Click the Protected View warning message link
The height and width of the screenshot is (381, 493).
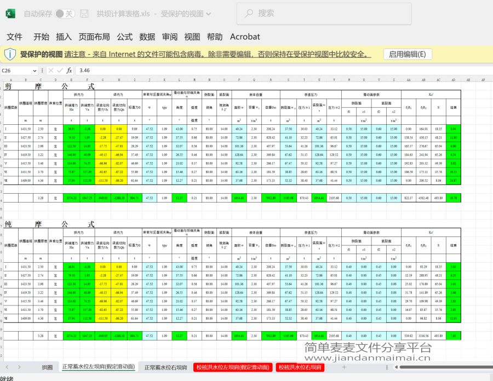point(217,54)
